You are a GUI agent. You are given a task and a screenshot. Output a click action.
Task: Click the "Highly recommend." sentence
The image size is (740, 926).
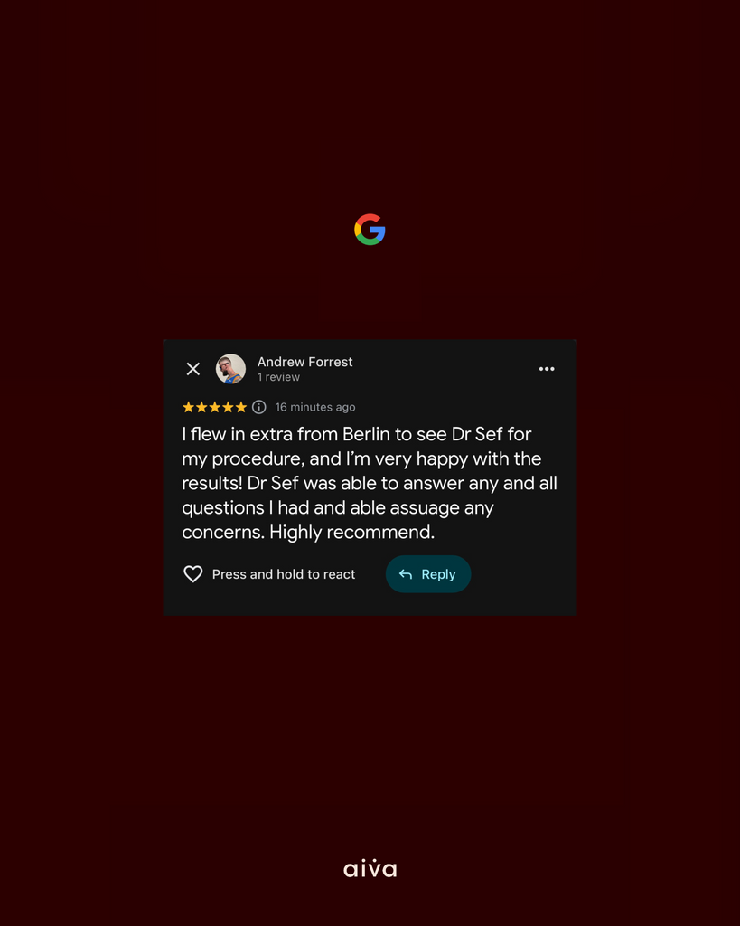tap(351, 532)
